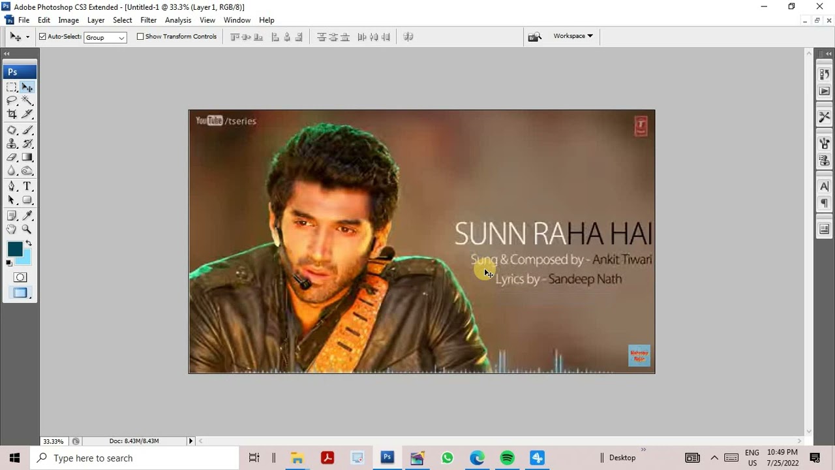Select the Pen tool
This screenshot has width=835, height=470.
point(12,187)
